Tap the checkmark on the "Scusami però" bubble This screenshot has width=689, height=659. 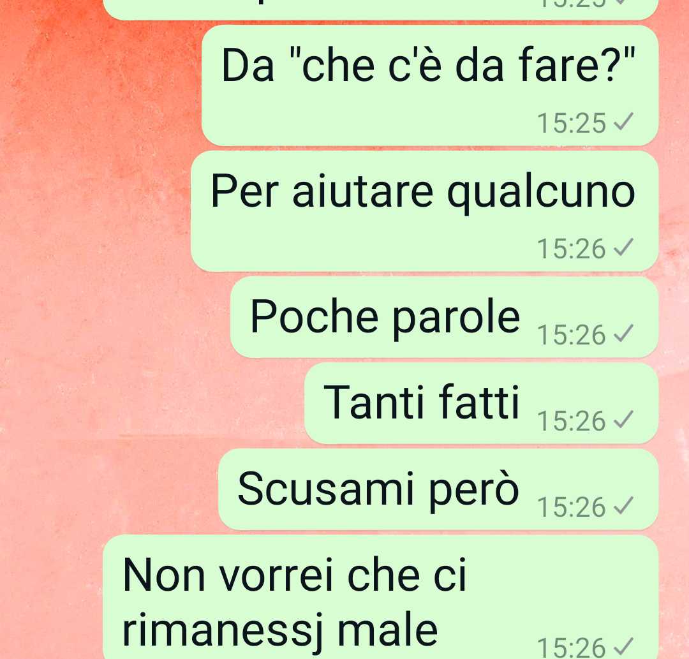(623, 506)
